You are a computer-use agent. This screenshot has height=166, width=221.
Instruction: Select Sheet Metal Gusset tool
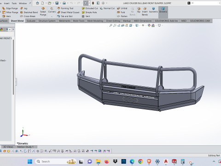69,12
